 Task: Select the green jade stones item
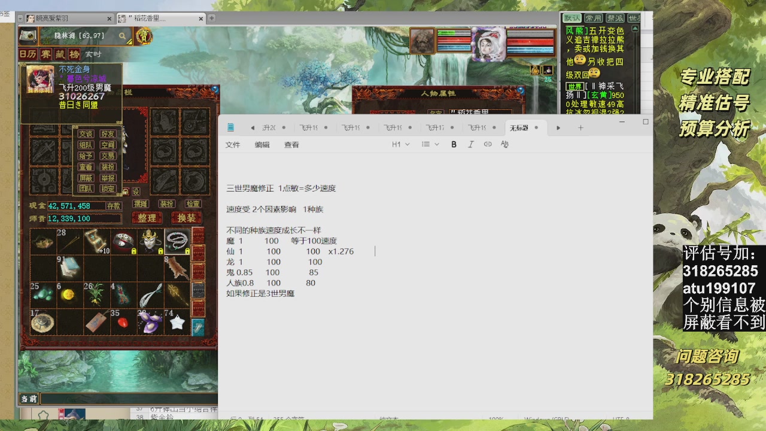coord(42,295)
